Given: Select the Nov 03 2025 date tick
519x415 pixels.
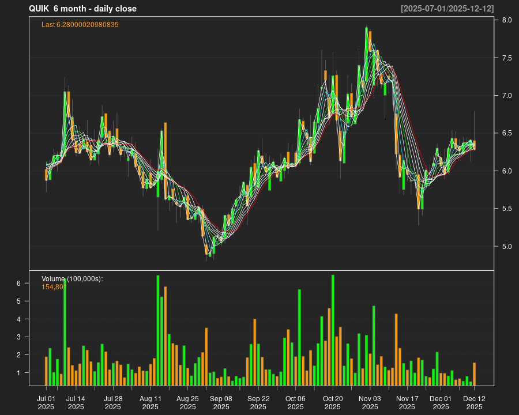Looking at the screenshot, I should 370,402.
